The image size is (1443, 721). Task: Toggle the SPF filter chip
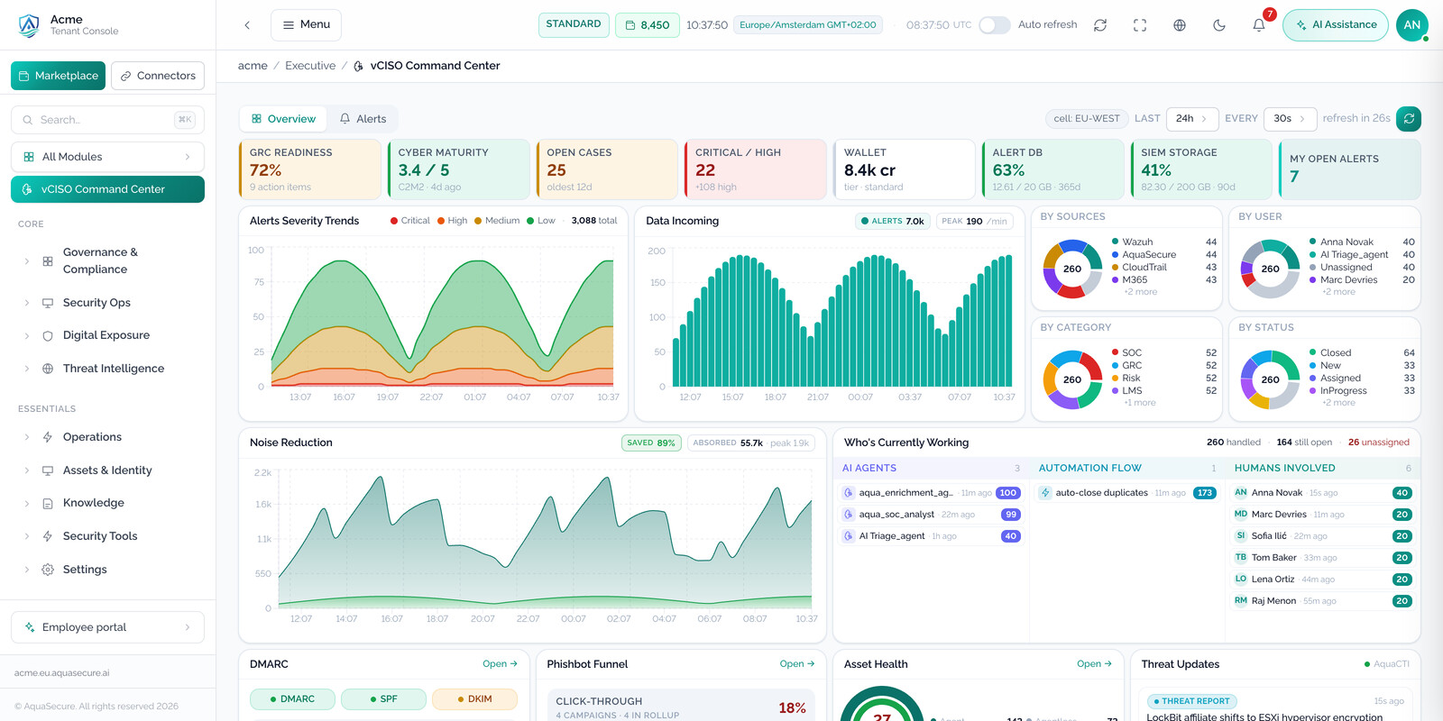coord(383,699)
